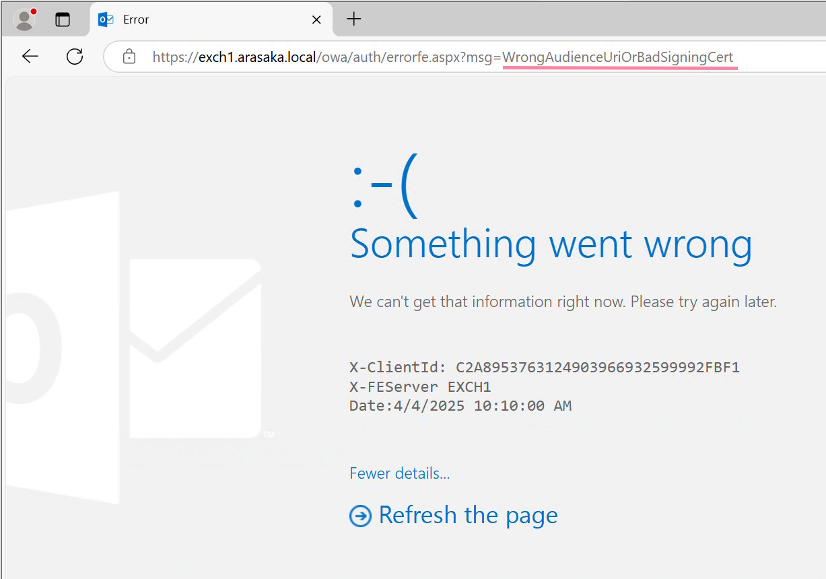826x579 pixels.
Task: Close the Error tab
Action: pos(316,20)
